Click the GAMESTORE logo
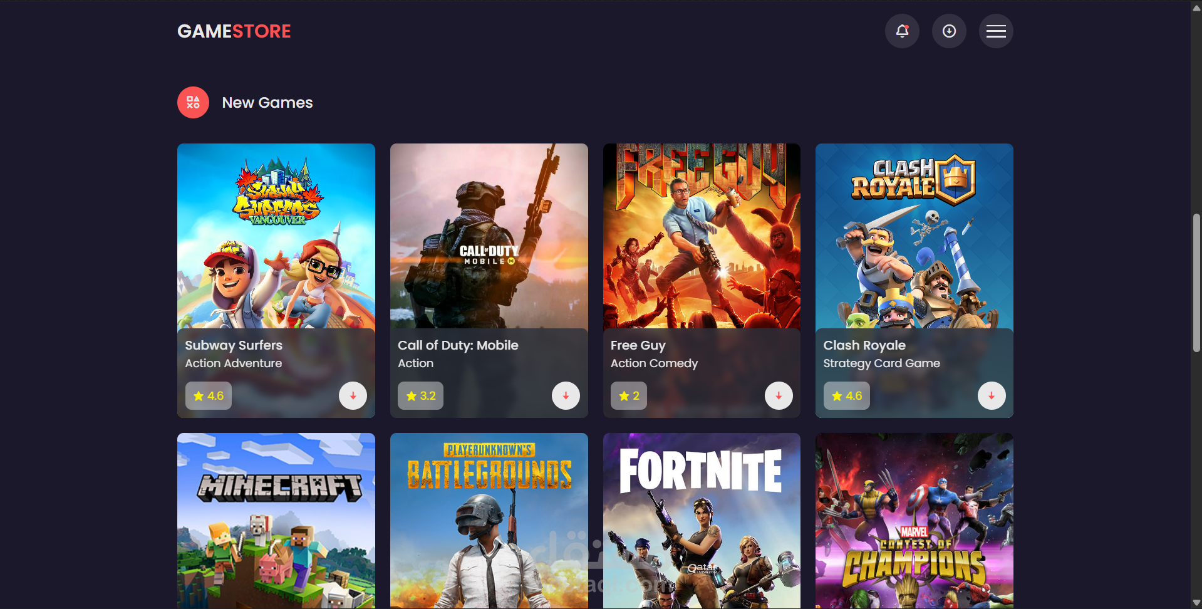Screen dimensions: 1202x609 pyautogui.click(x=234, y=31)
